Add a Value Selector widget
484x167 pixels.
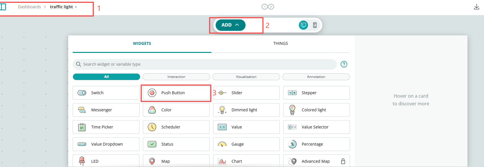[x=317, y=127]
